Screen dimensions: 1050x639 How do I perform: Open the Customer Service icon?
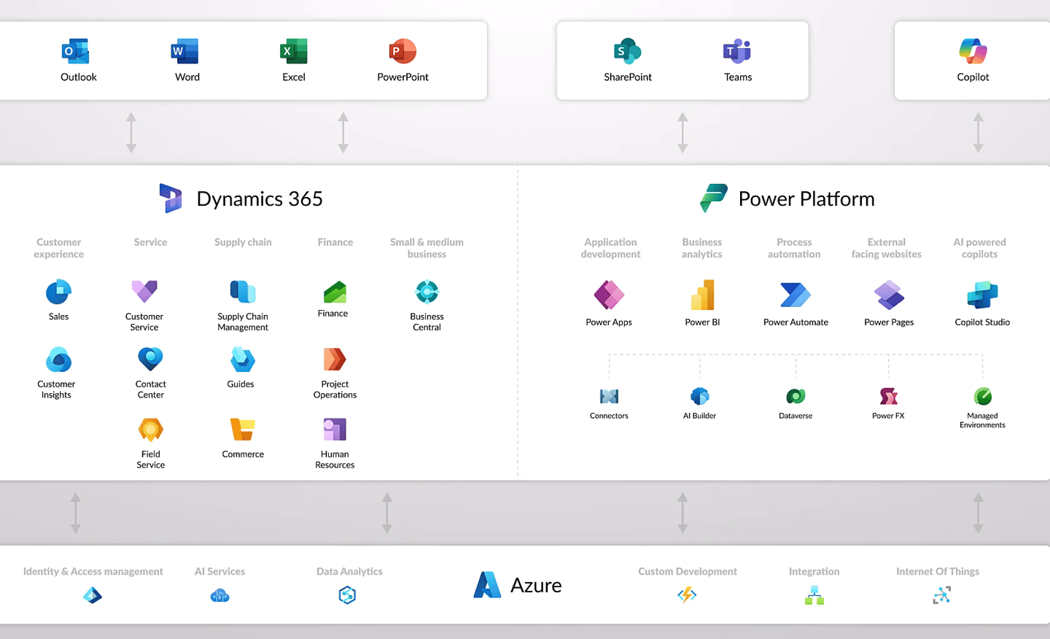[144, 292]
